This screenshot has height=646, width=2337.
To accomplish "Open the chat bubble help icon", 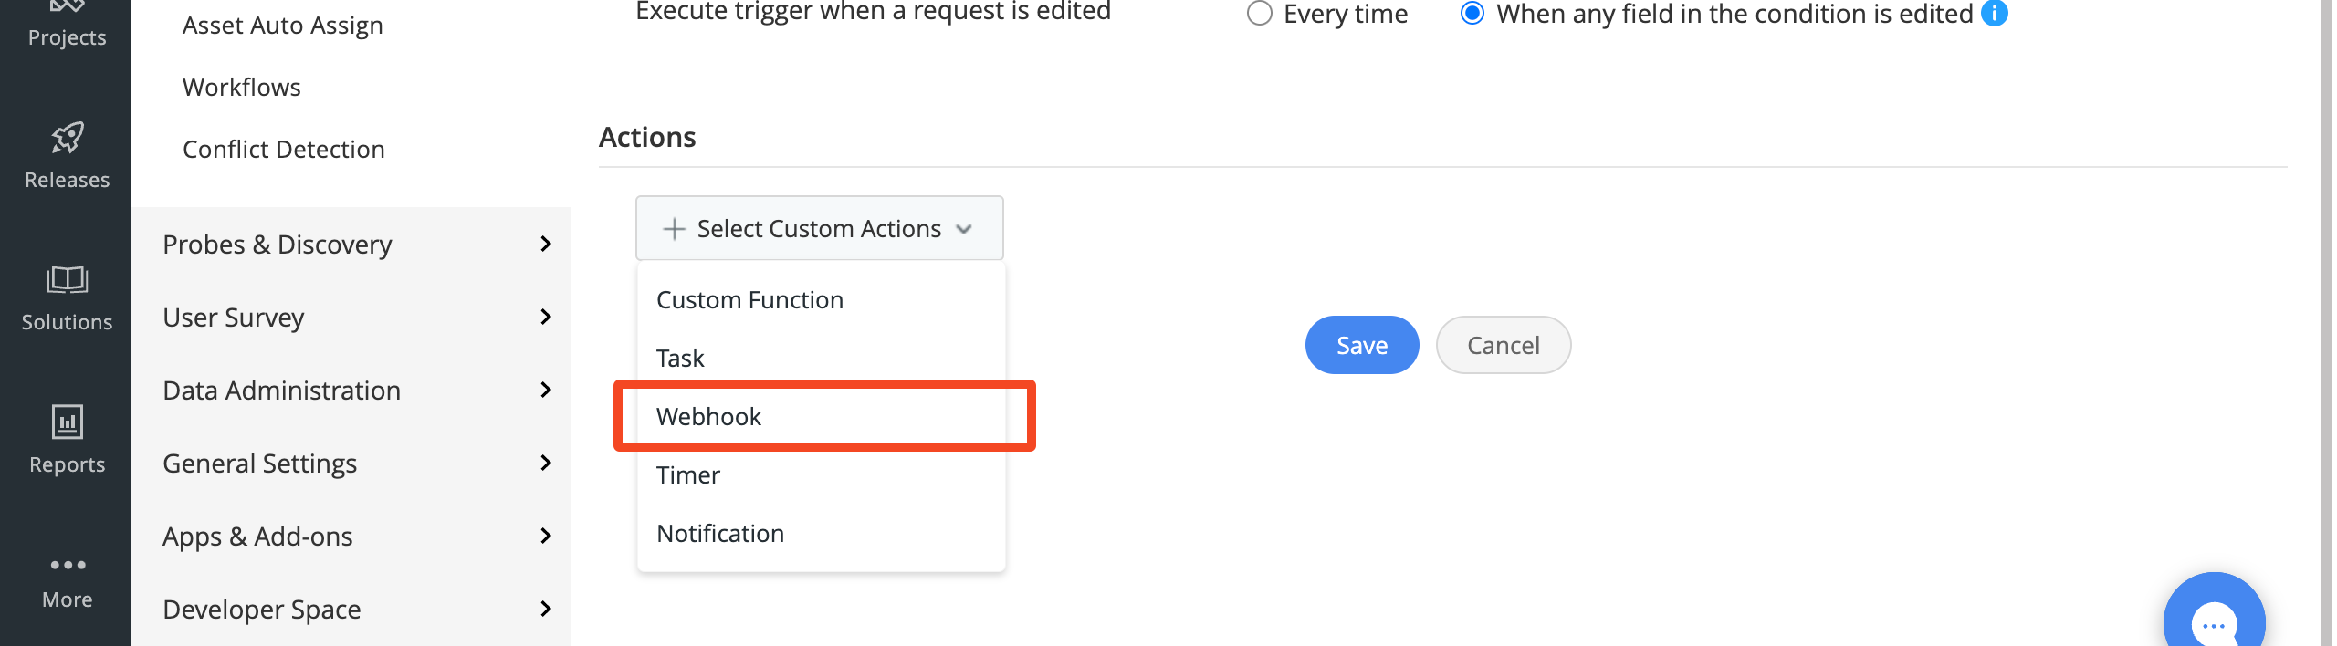I will coord(2214,616).
